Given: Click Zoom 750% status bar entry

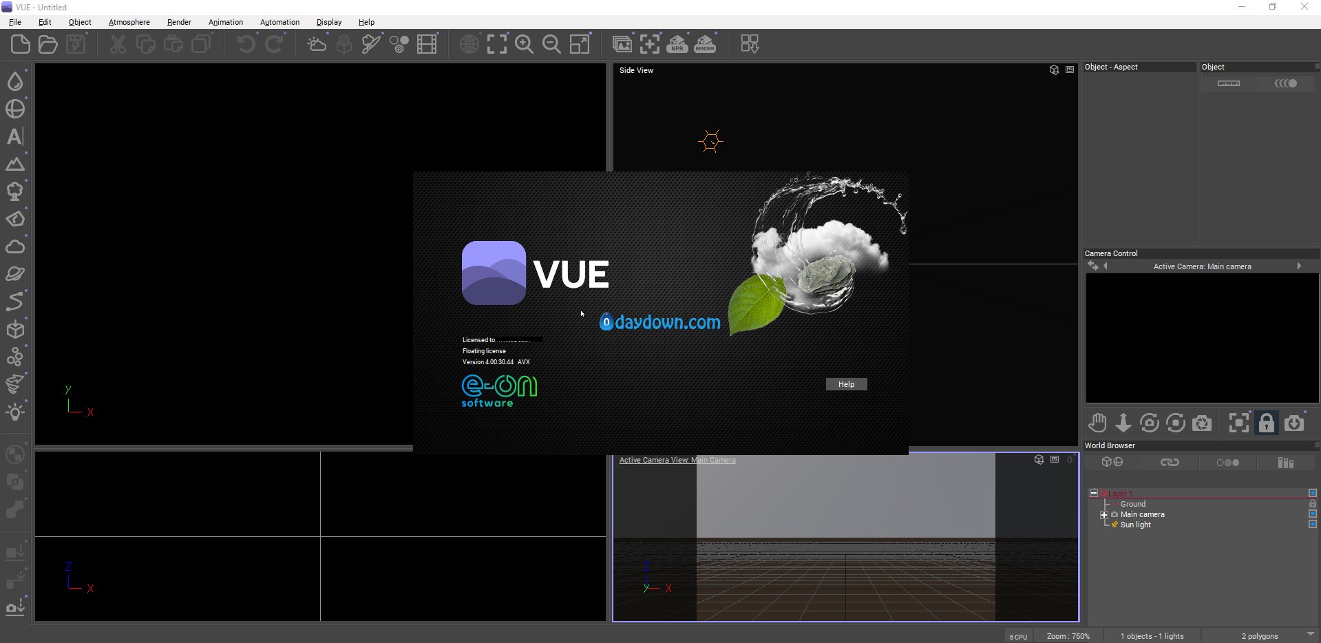Looking at the screenshot, I should pyautogui.click(x=1068, y=636).
